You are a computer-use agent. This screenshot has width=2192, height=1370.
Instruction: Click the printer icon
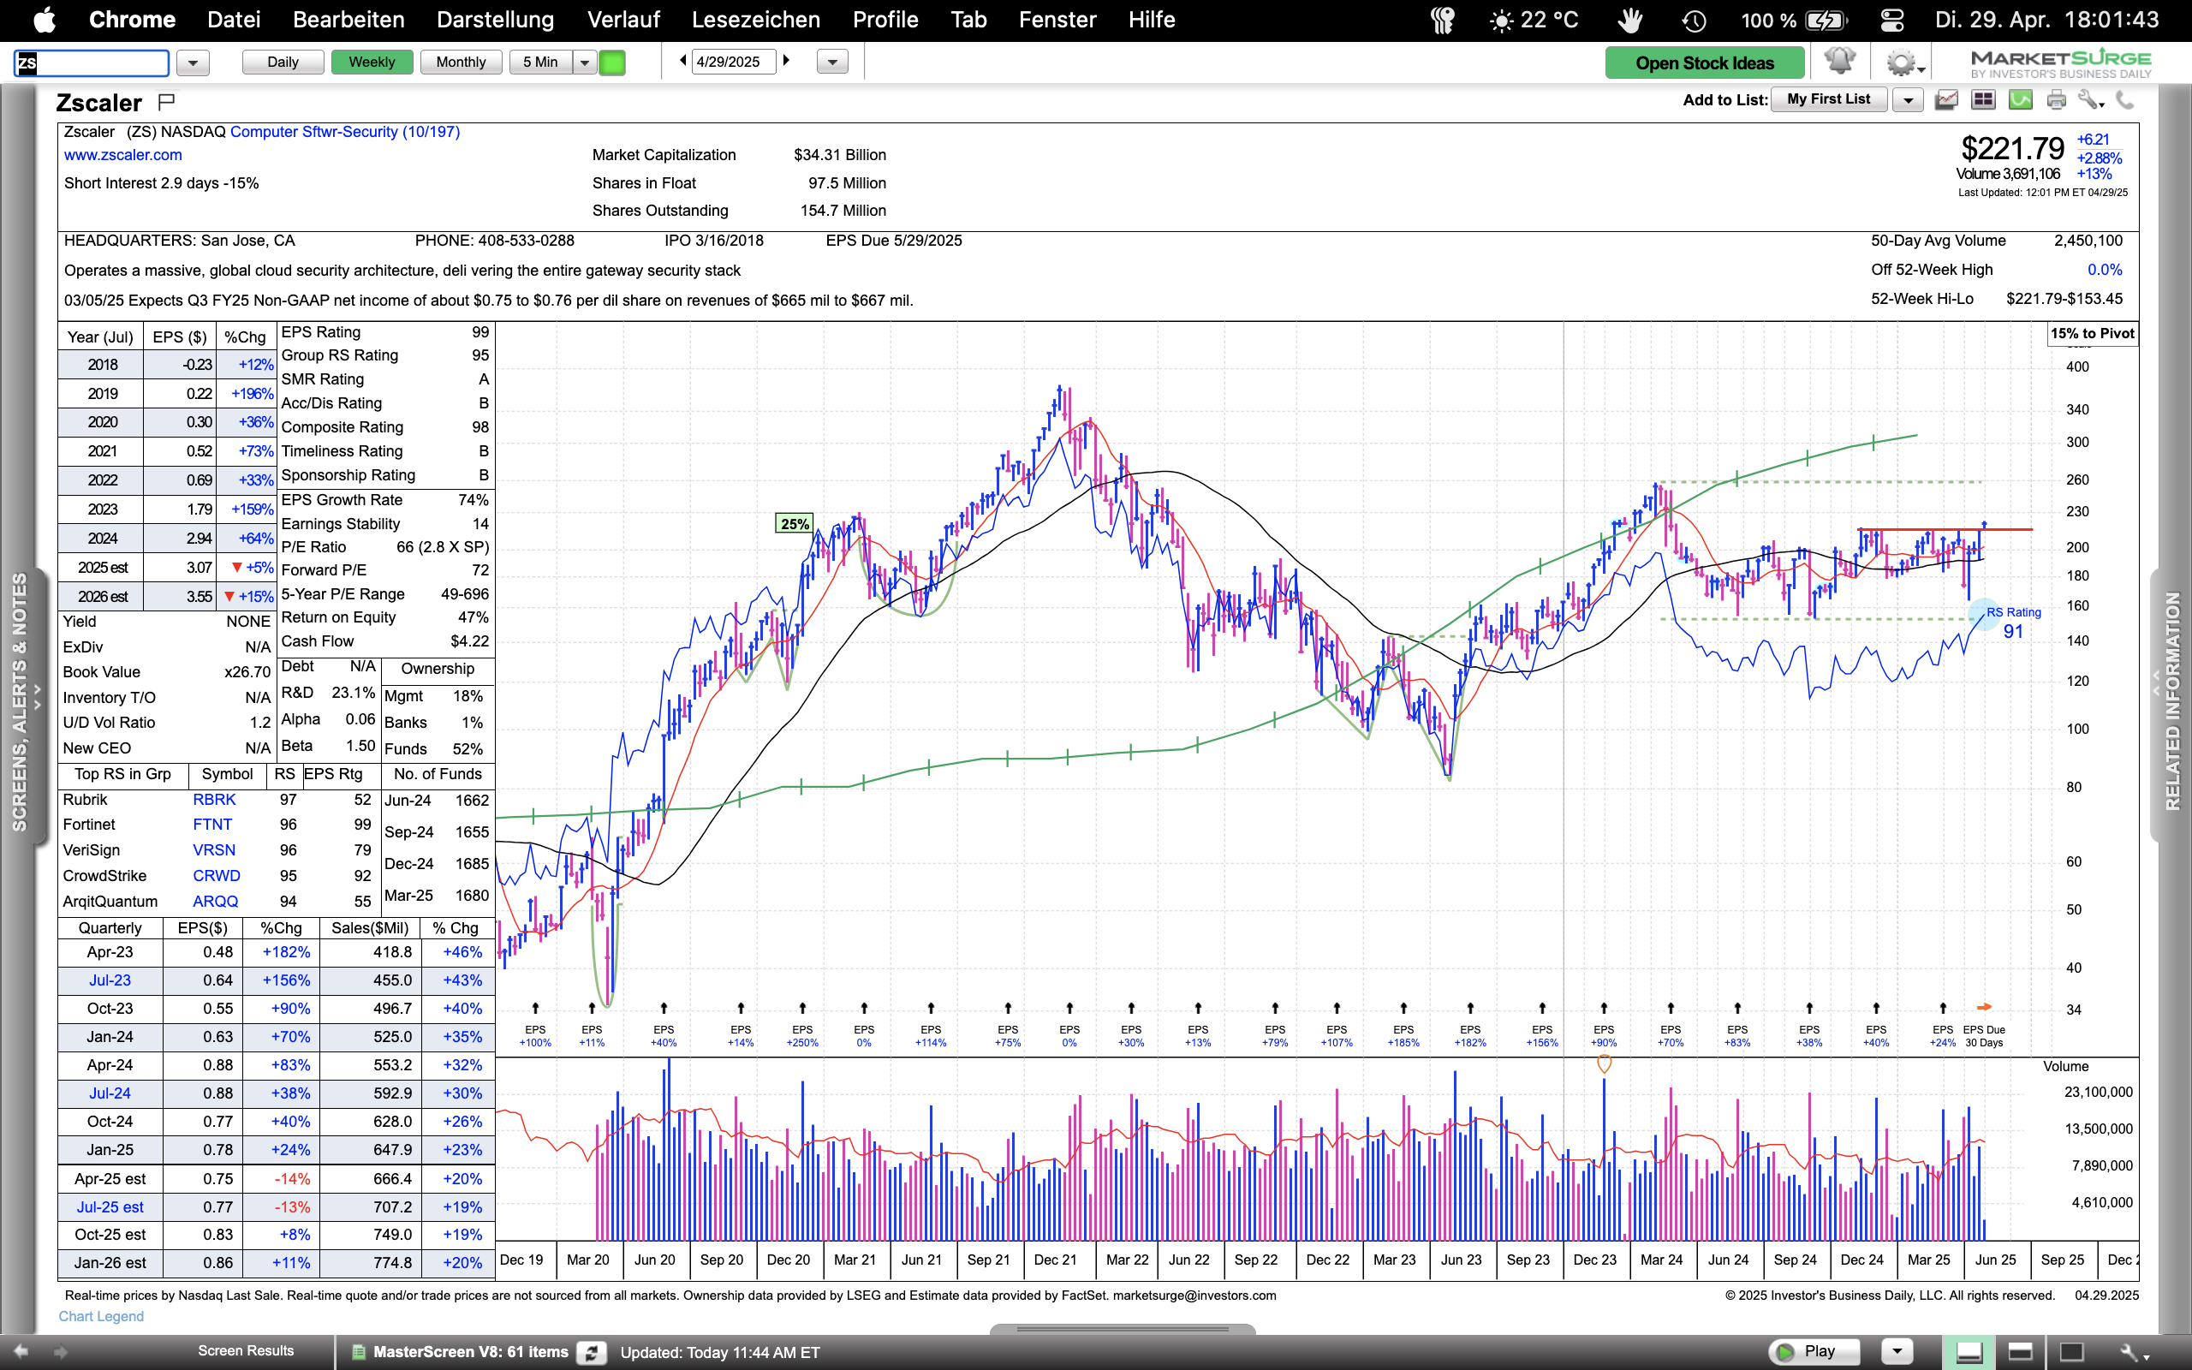(x=2056, y=99)
